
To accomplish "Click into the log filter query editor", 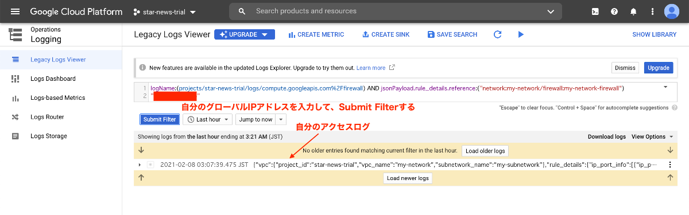I will [405, 92].
